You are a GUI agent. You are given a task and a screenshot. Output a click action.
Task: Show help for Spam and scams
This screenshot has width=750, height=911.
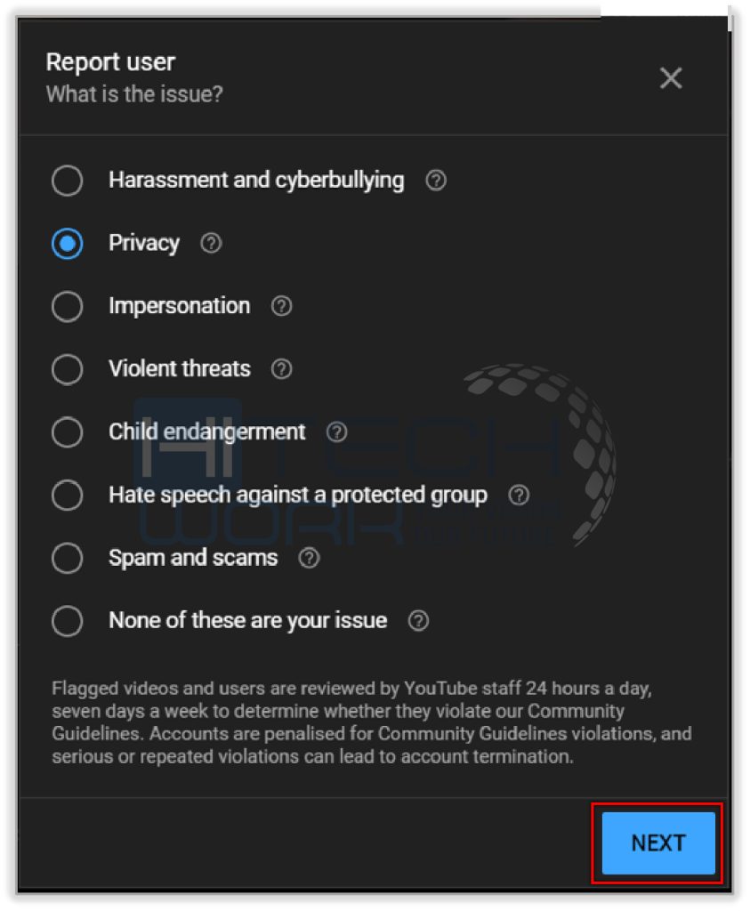pyautogui.click(x=309, y=558)
